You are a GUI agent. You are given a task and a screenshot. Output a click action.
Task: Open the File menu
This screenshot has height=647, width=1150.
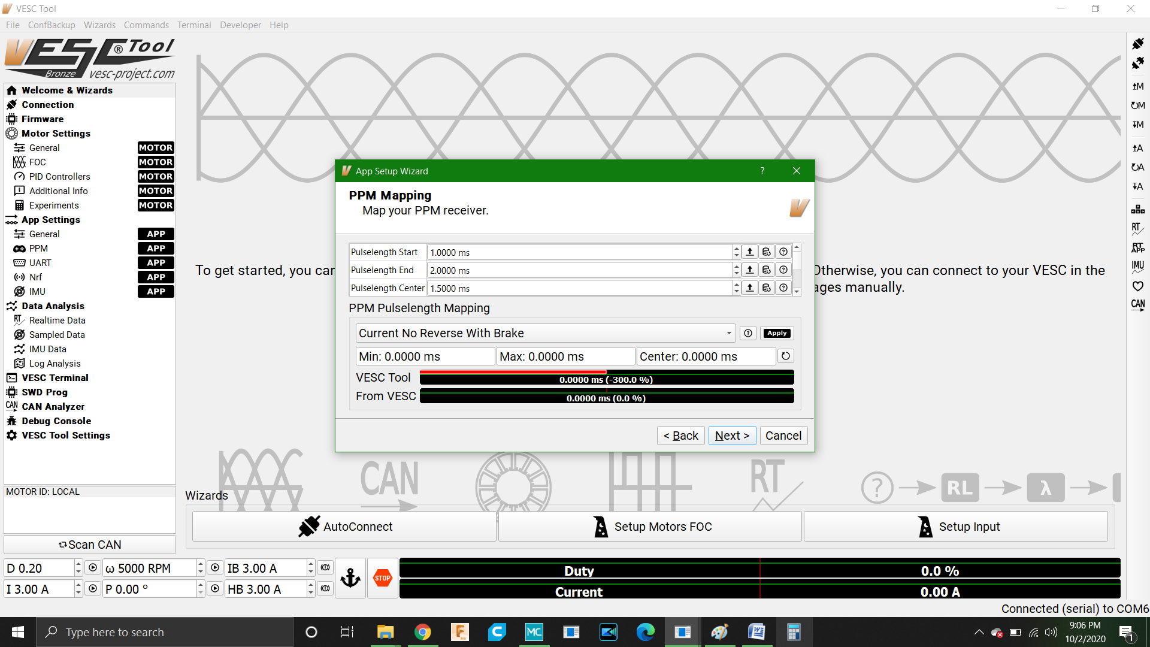[13, 25]
